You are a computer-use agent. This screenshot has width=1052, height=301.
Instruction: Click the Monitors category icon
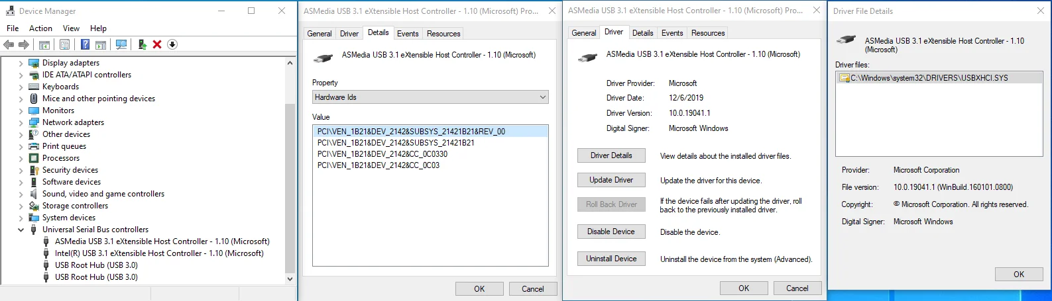pos(34,110)
